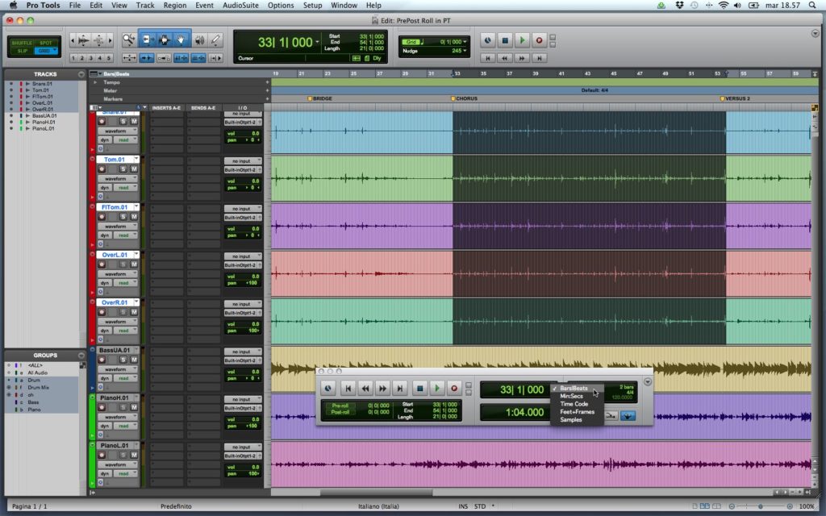Screen dimensions: 826x516
Task: Click Play in the floating Transport window
Action: pyautogui.click(x=436, y=389)
